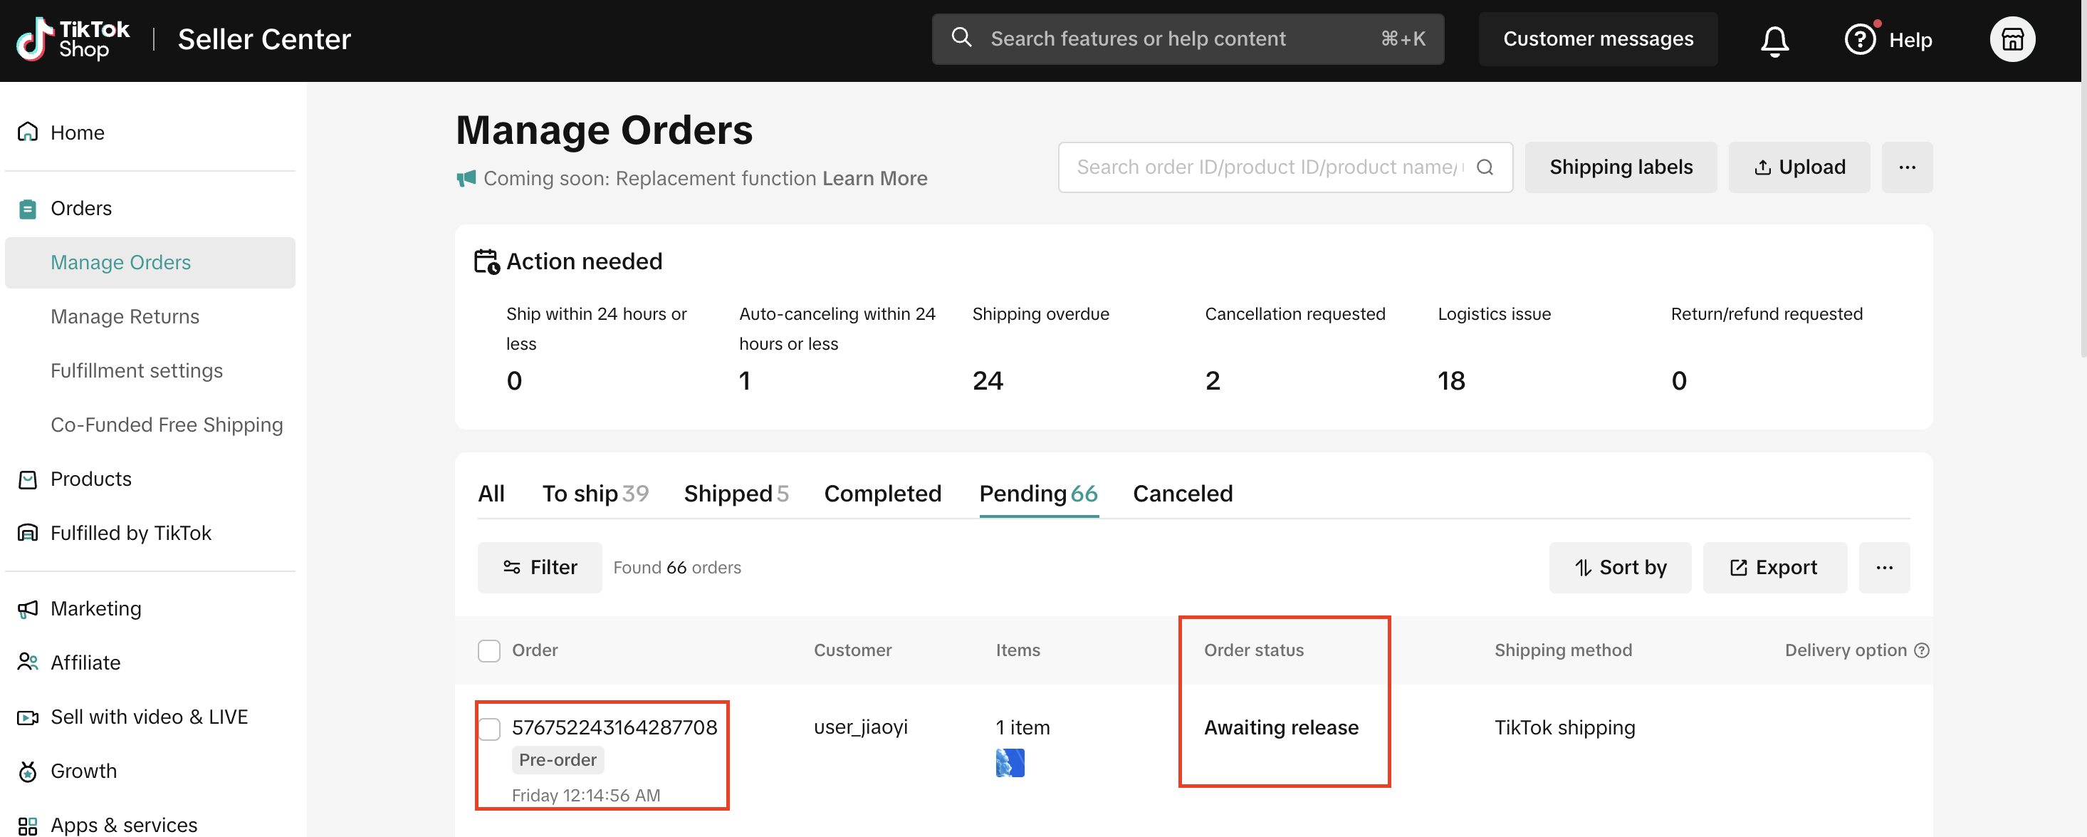Click the Shipping labels button
The image size is (2087, 837).
(x=1621, y=167)
